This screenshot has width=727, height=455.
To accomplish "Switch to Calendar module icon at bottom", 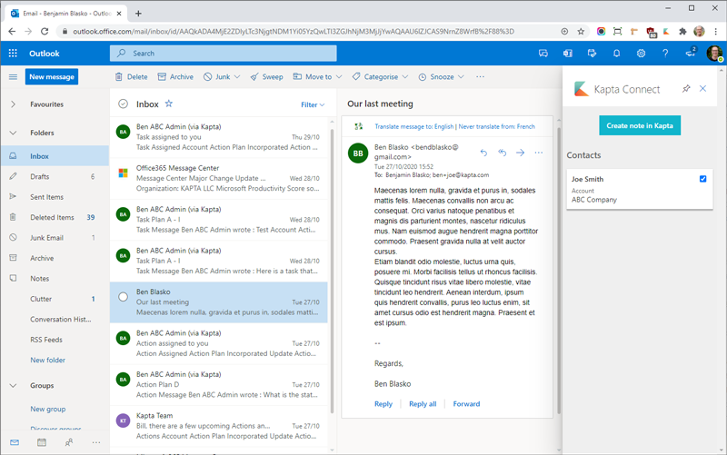I will [42, 442].
